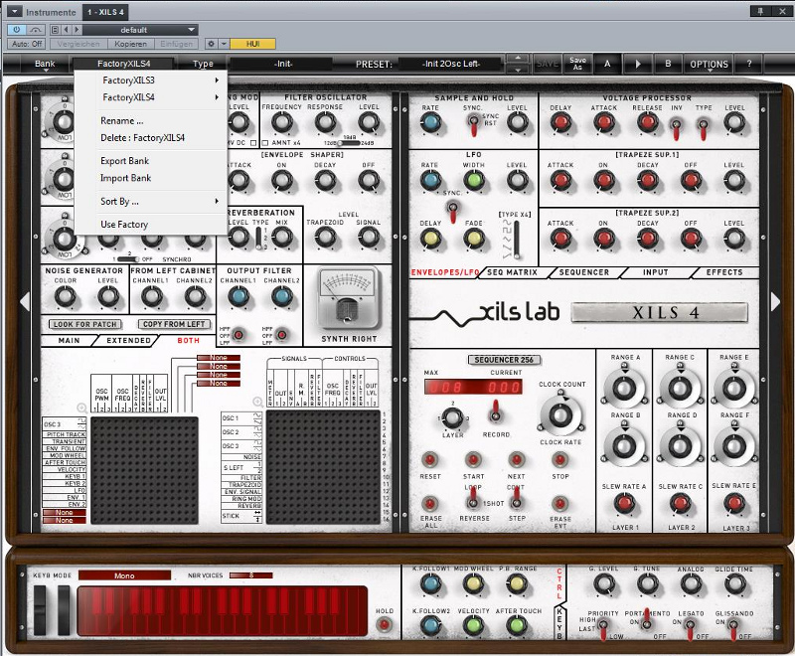Toggle the plugin power bypass button
The height and width of the screenshot is (656, 795).
pyautogui.click(x=16, y=30)
